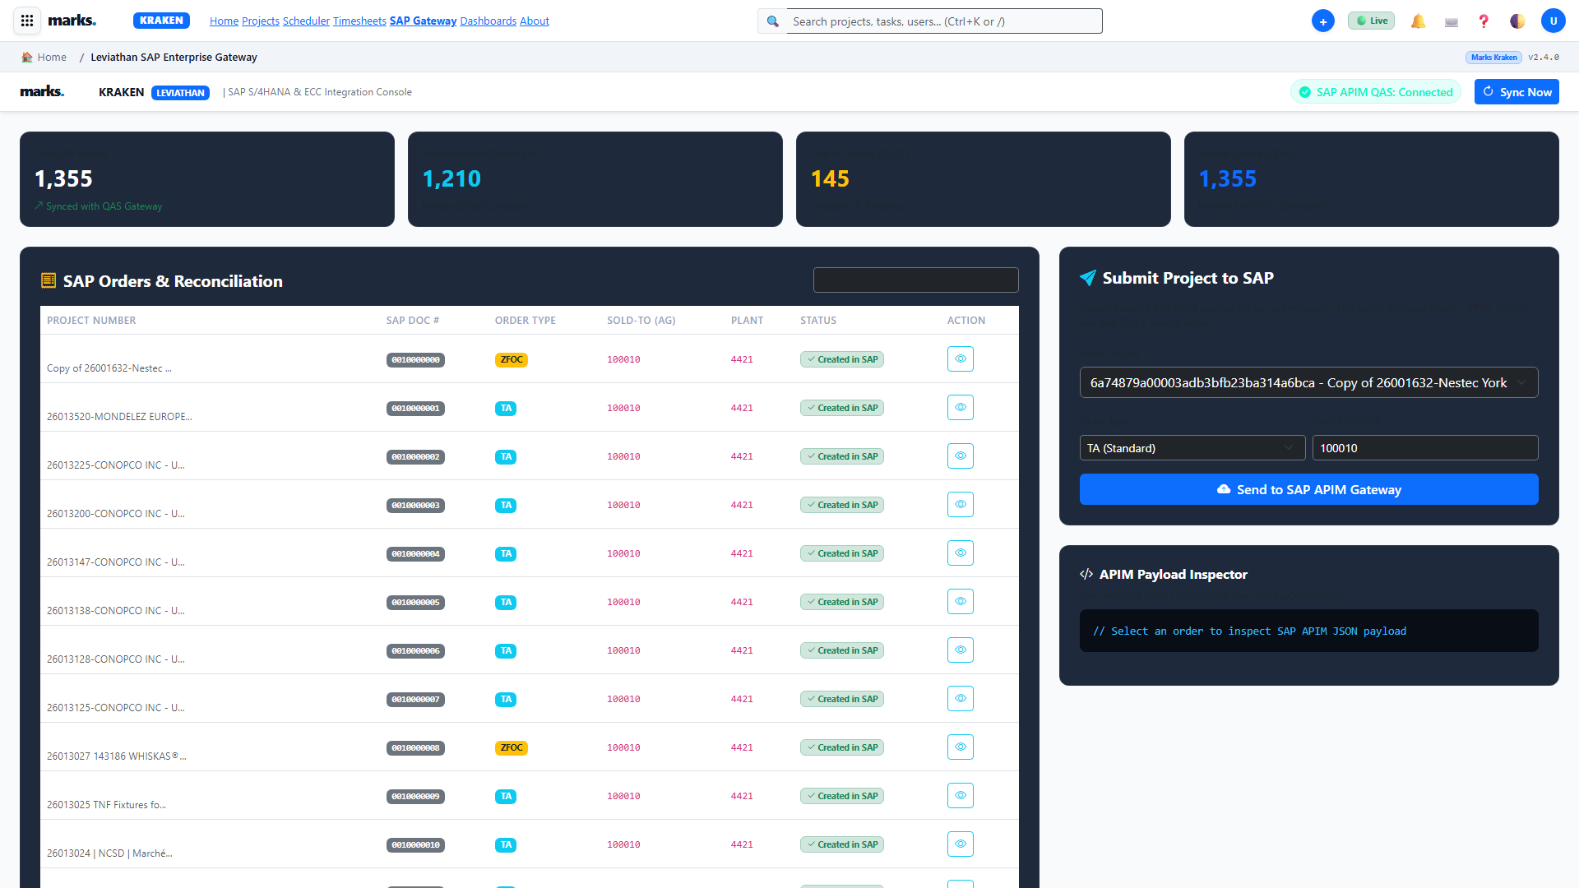Screen dimensions: 1579x888
Task: Sort by STATUS column header
Action: 818,321
